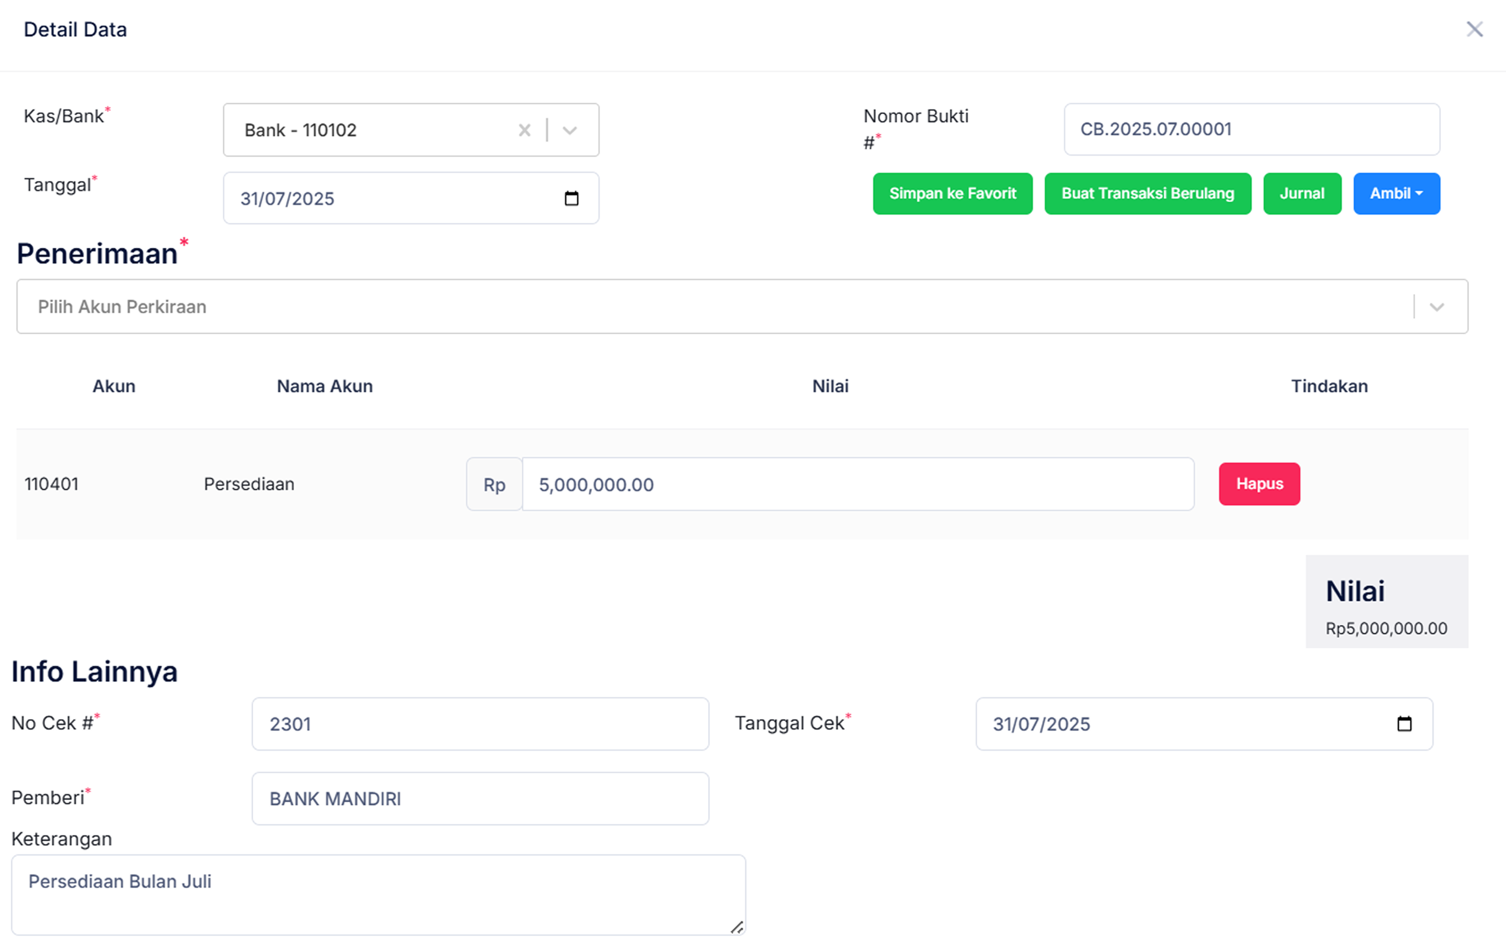Edit the Nomor Bukti field
The width and height of the screenshot is (1506, 939).
click(1251, 129)
